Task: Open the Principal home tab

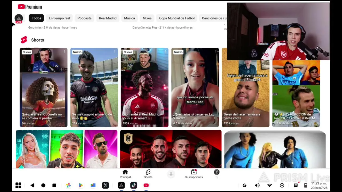Action: coord(125,174)
